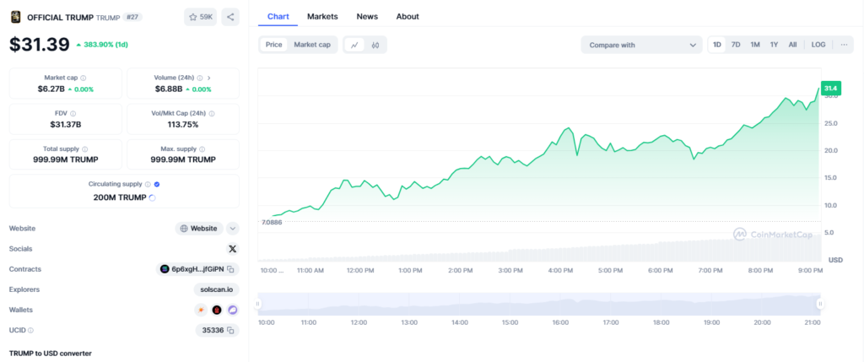Click the 113.75% Vol/Mkt Cap value

(x=183, y=125)
